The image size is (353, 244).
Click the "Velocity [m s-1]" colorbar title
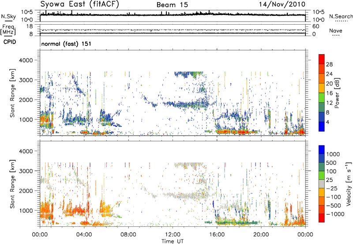tap(349, 184)
